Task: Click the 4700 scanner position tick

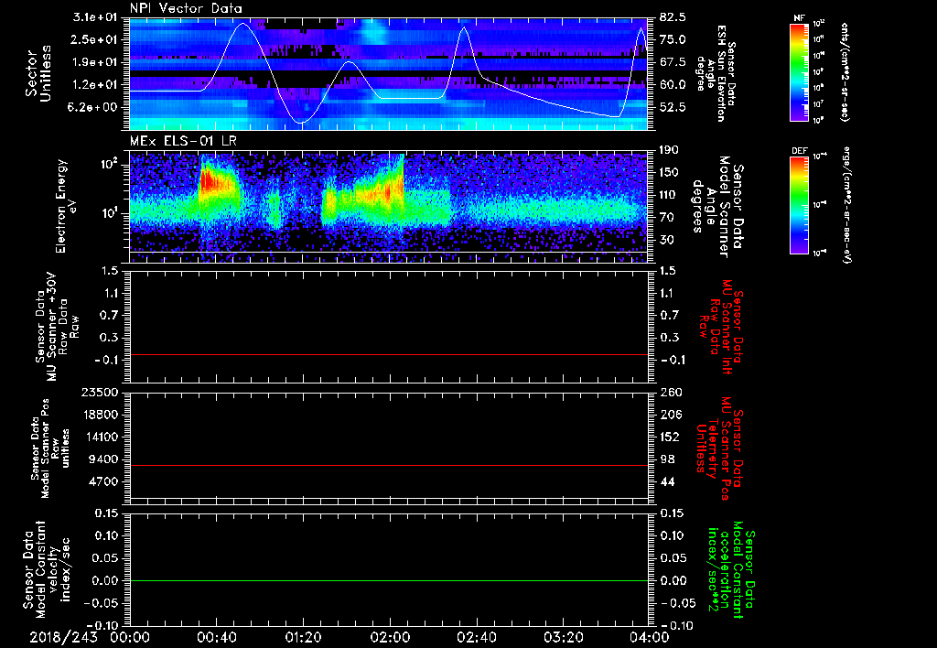Action: [x=104, y=481]
